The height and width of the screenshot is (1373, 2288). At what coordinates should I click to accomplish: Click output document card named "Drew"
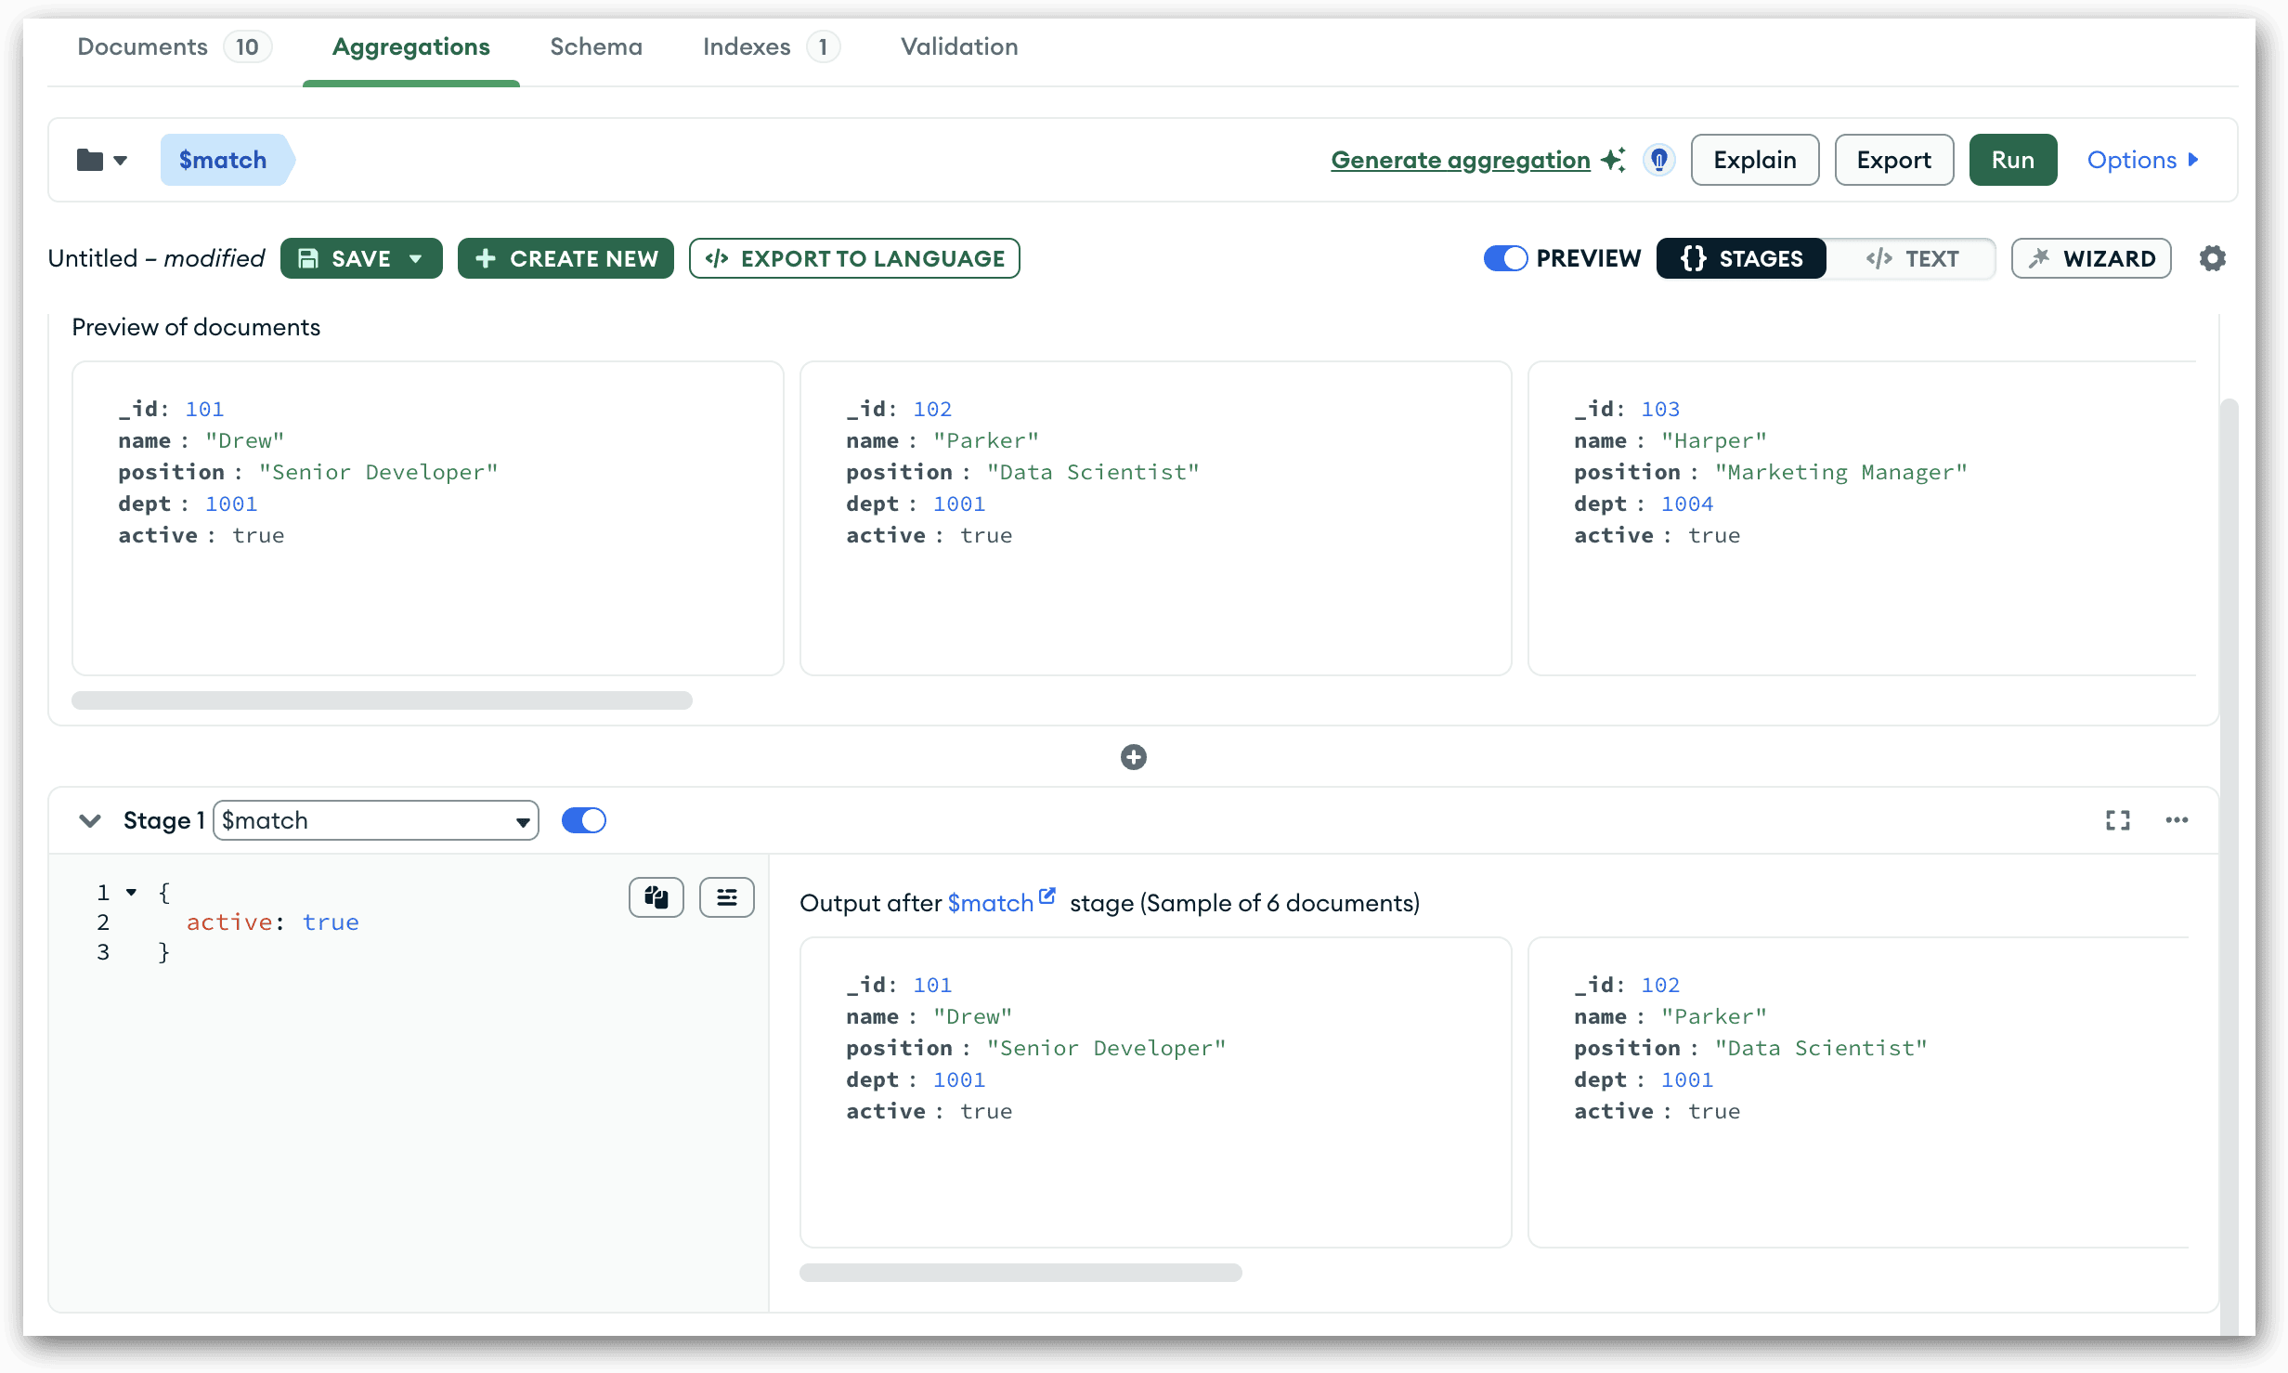[1156, 1092]
